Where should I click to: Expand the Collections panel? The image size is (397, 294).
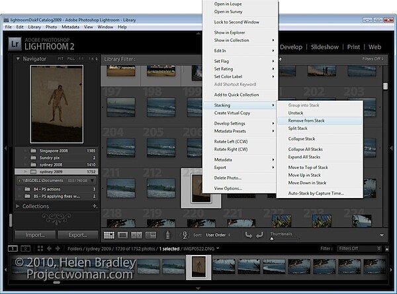(x=18, y=207)
